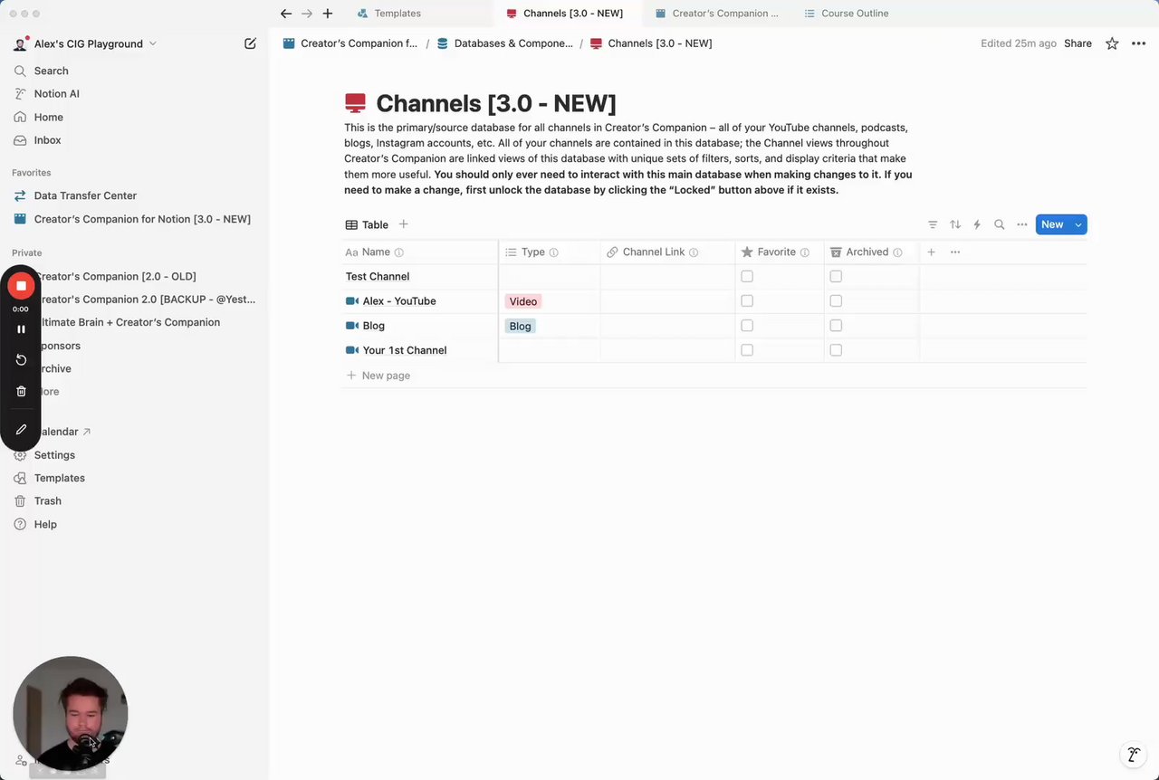The width and height of the screenshot is (1159, 780).
Task: Go forward with the forward arrow
Action: [307, 14]
